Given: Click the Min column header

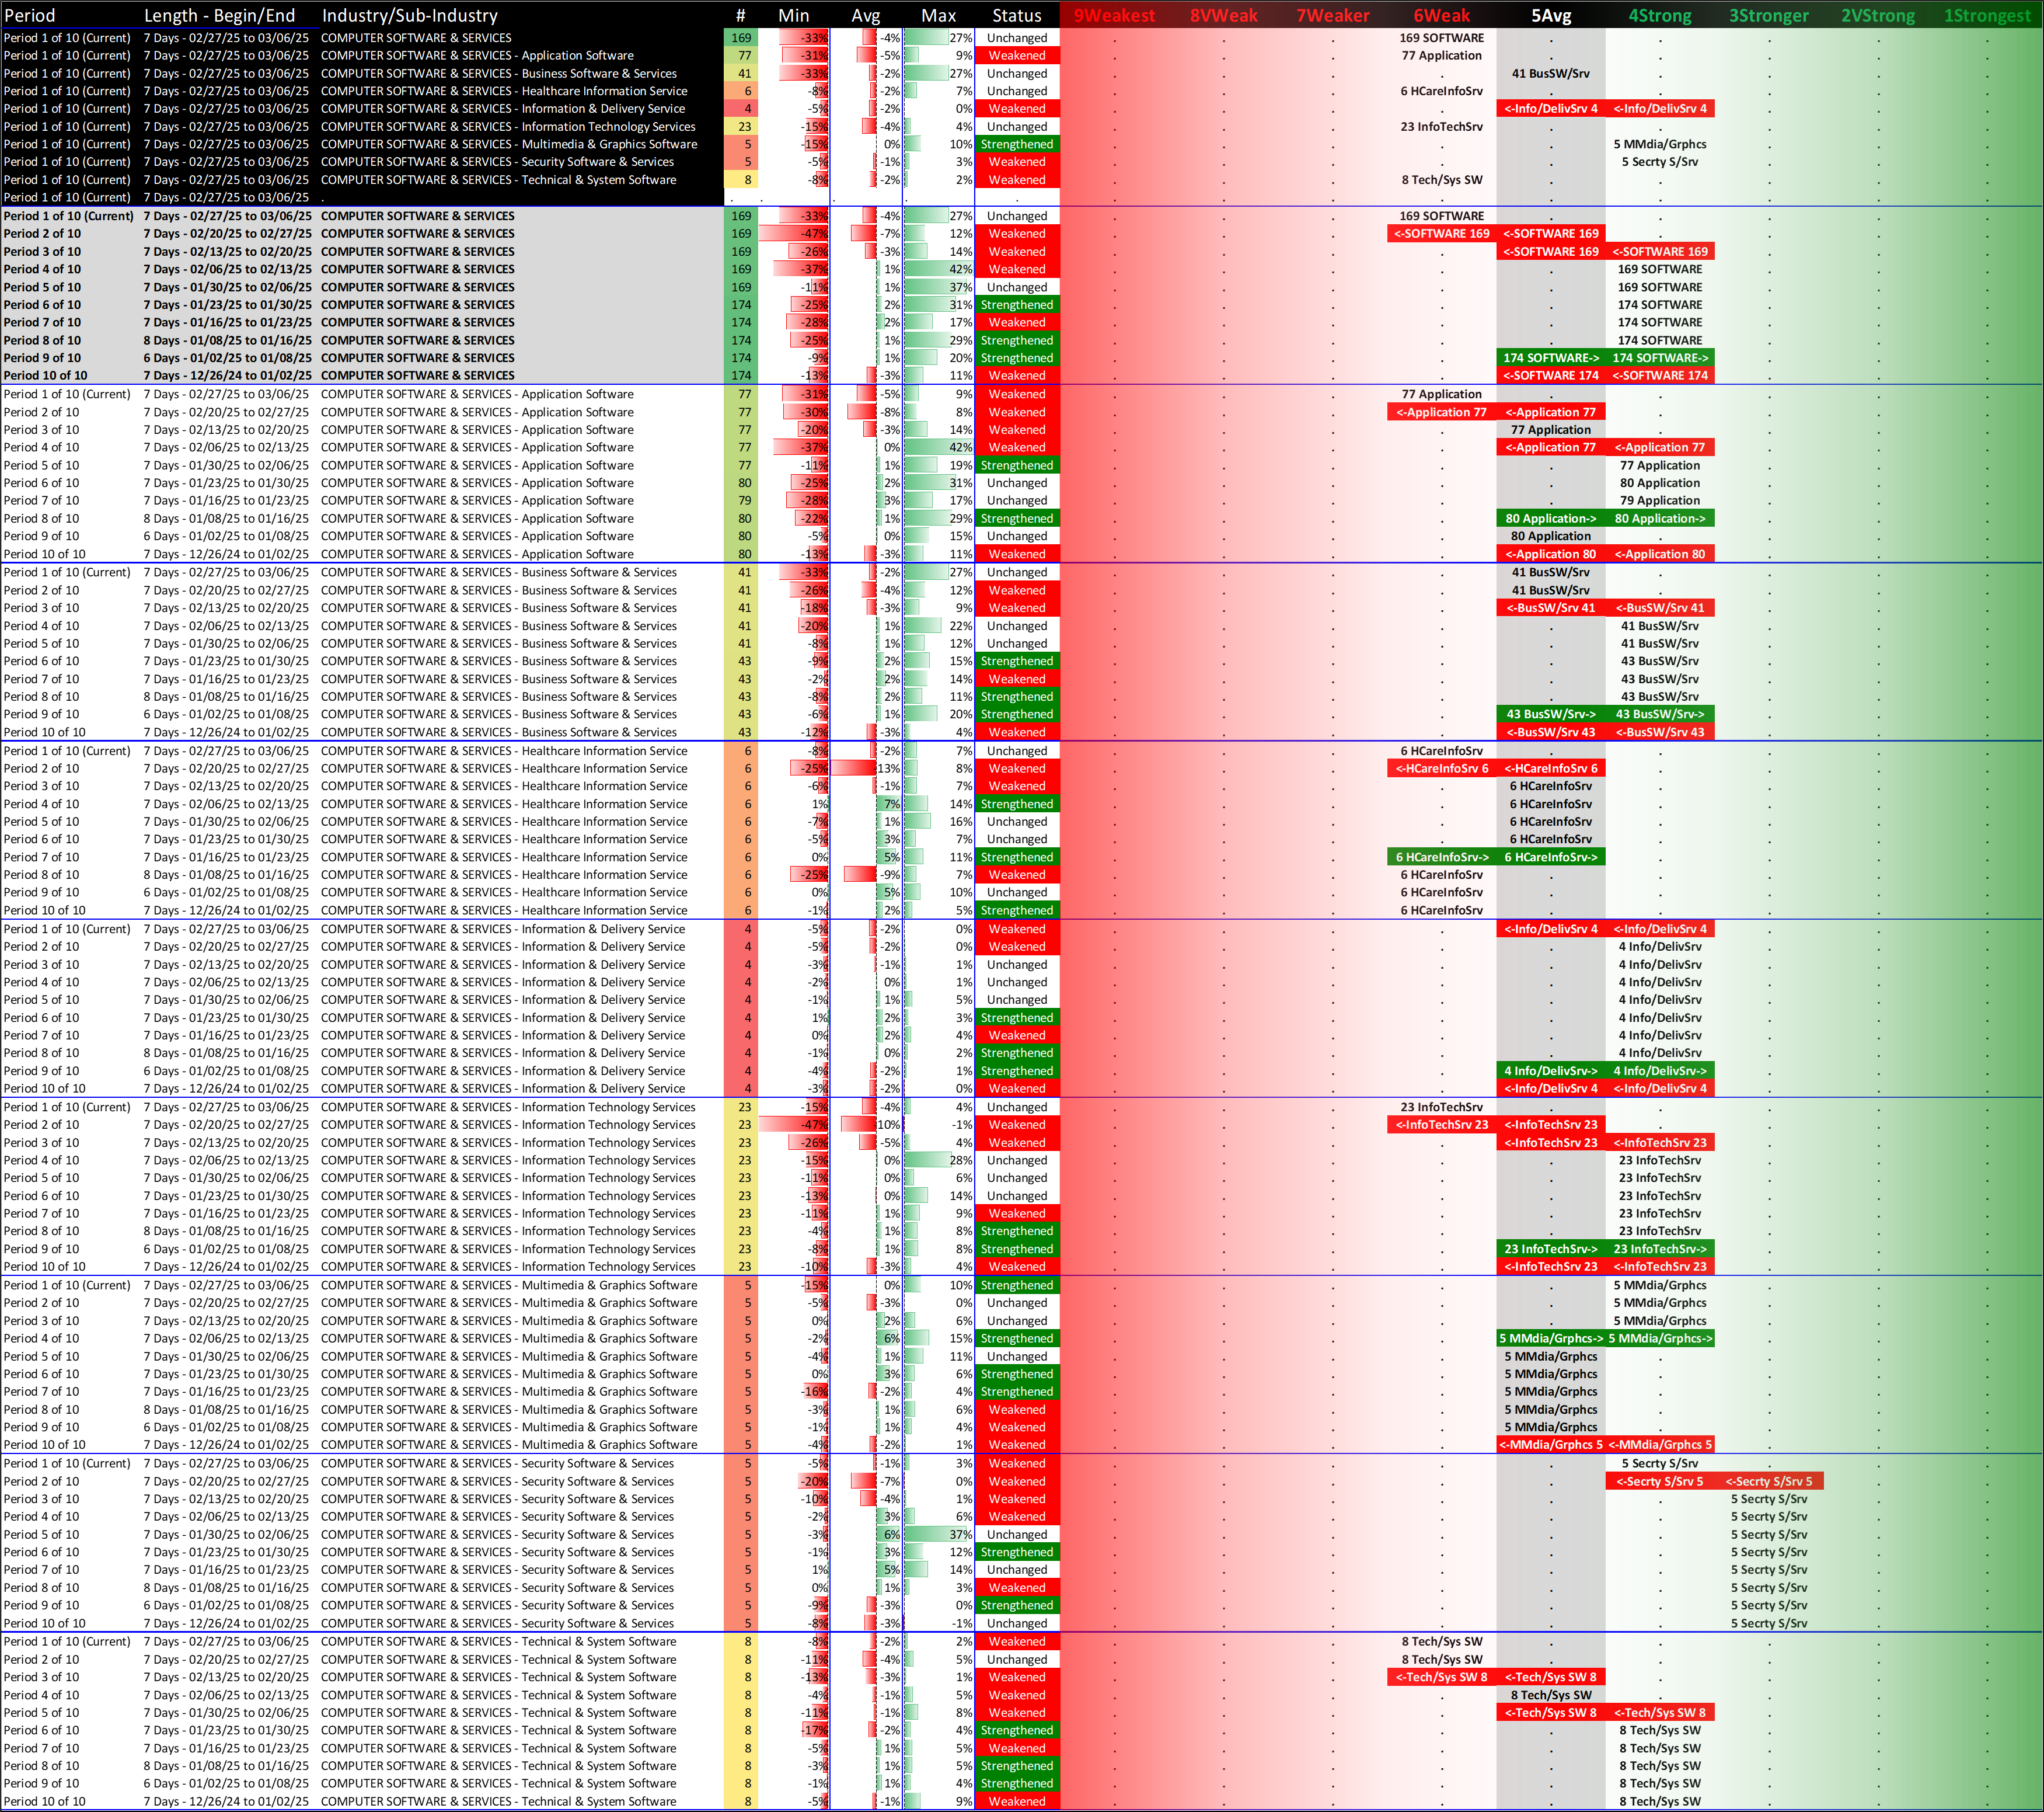Looking at the screenshot, I should click(x=793, y=15).
